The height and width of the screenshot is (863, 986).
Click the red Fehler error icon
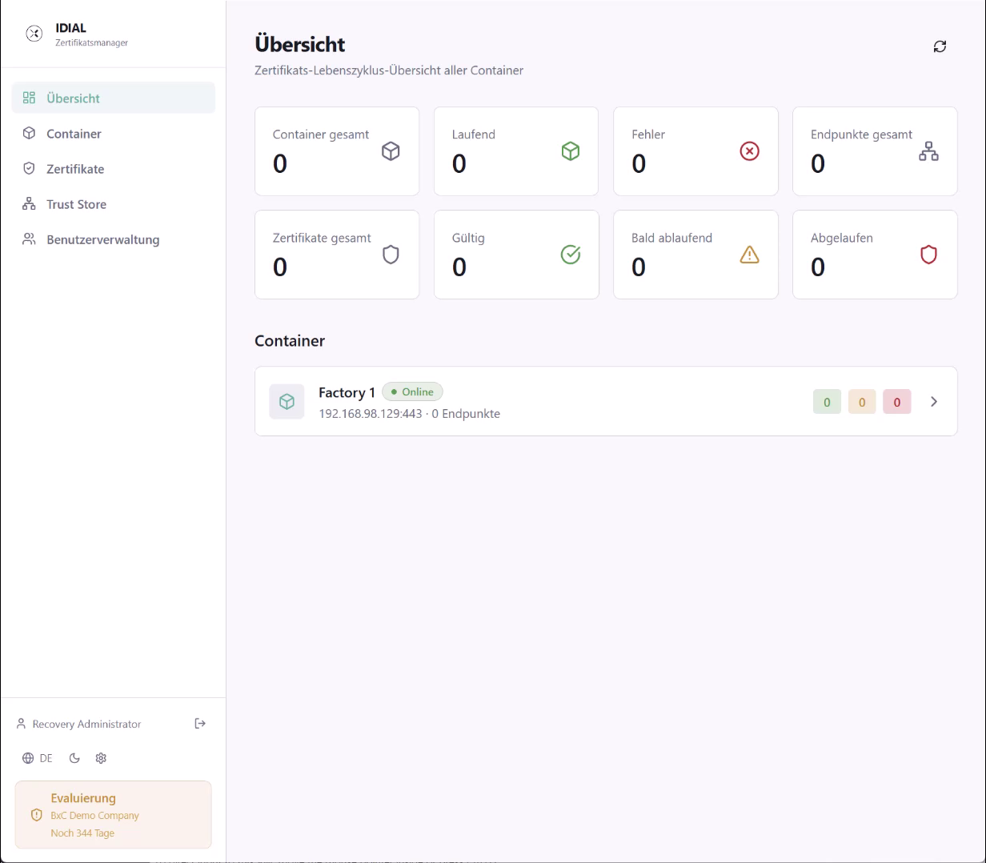(x=749, y=151)
